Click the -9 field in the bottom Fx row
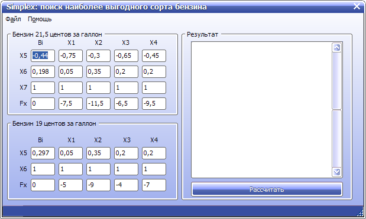 [98, 185]
